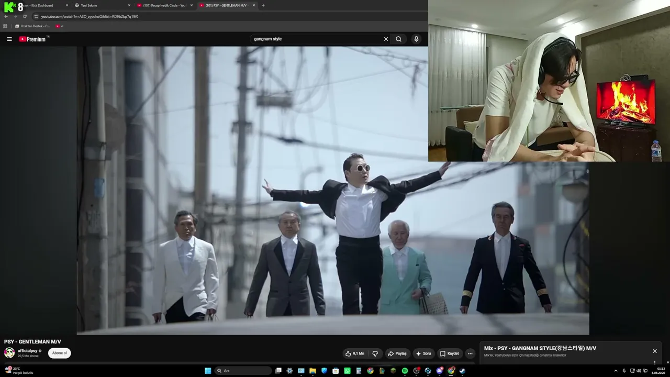Open Minecraft block icon on taskbar
Screen dimensions: 670x377
click(393, 371)
